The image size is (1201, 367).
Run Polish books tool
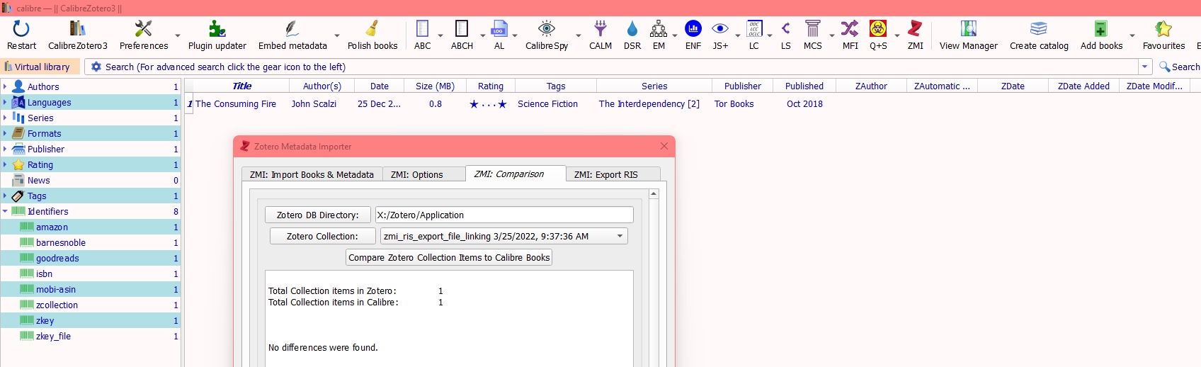point(372,29)
